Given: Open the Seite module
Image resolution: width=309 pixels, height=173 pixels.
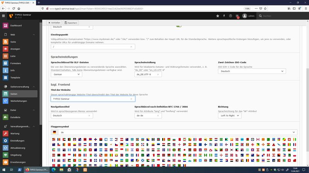Looking at the screenshot, I should 20,42.
